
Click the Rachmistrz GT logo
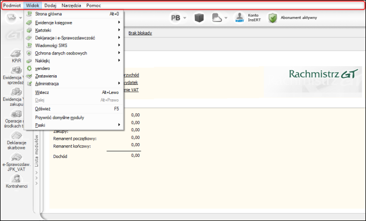[x=324, y=74]
